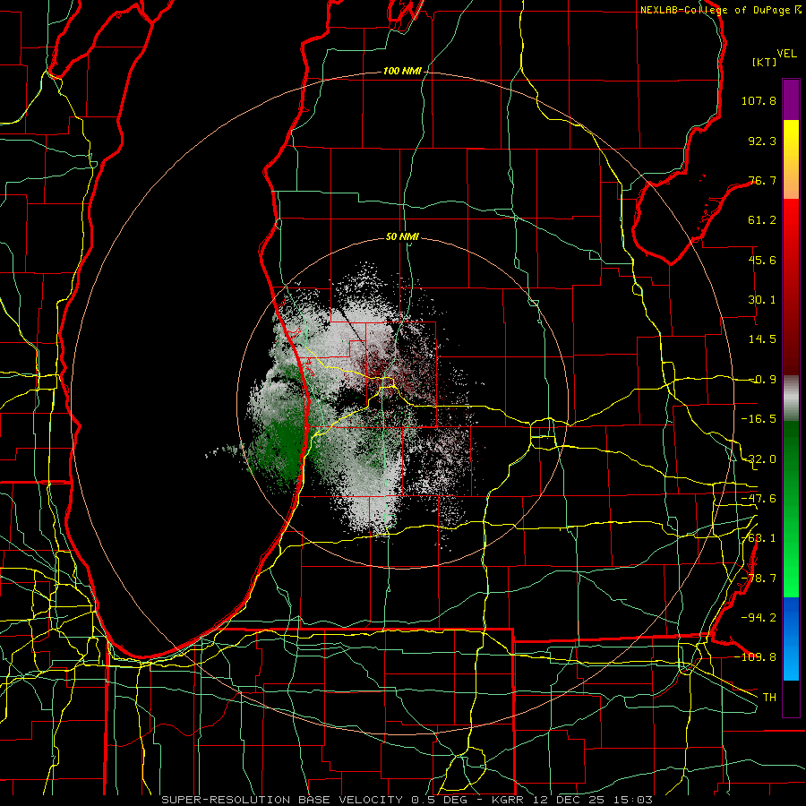Select the 76.7 scale value
Screen dimensions: 806x806
coord(762,180)
